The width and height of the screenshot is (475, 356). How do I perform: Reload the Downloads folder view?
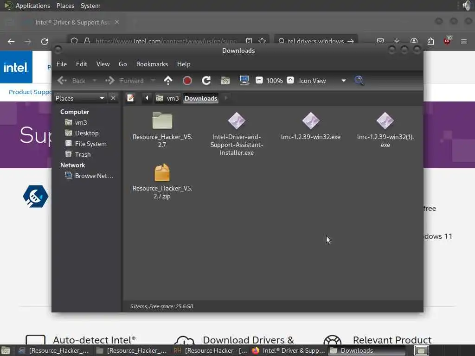point(206,81)
